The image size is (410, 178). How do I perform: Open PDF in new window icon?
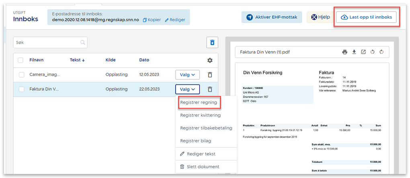coord(363,52)
